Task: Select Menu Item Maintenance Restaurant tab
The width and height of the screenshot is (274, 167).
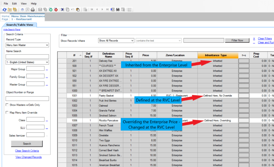Action: [27, 17]
